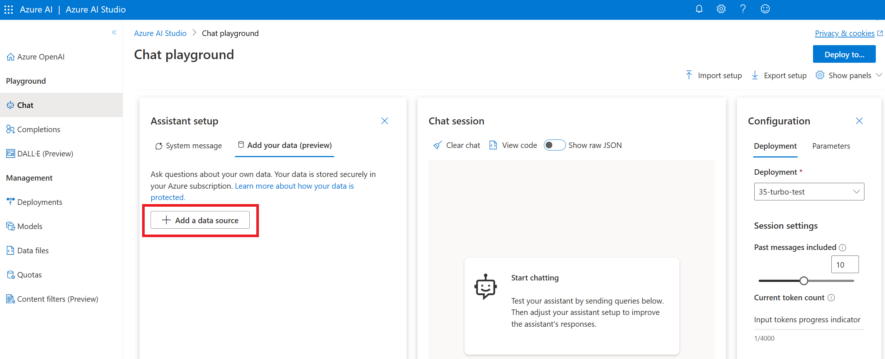Select the Deployment tab in Configuration
This screenshot has width=885, height=359.
775,146
